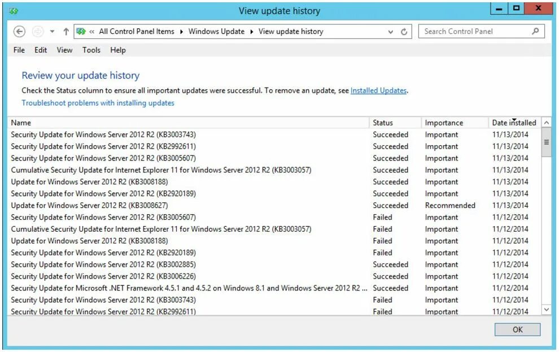The width and height of the screenshot is (559, 352).
Task: Open the View menu
Action: coord(64,50)
